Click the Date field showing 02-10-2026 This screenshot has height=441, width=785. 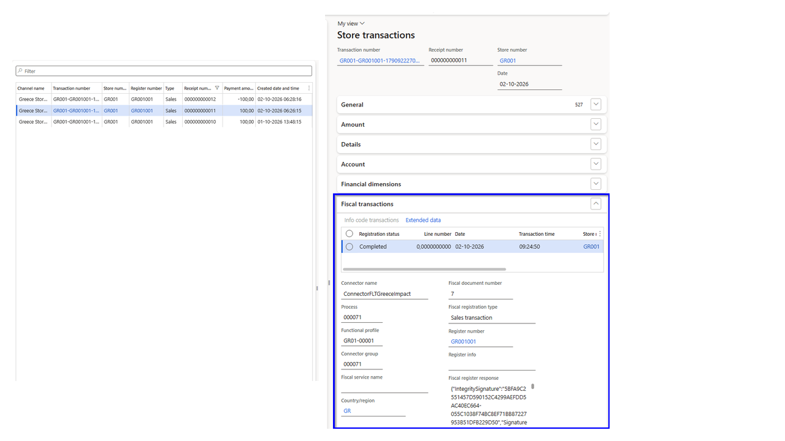pos(530,85)
